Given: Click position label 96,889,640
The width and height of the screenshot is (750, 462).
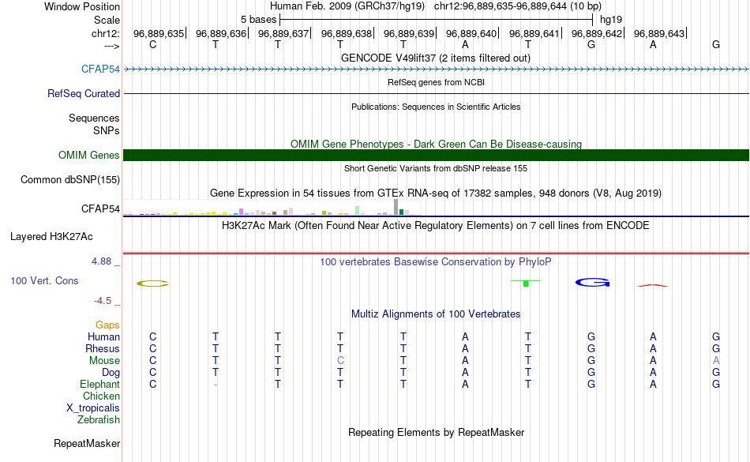Looking at the screenshot, I should click(x=471, y=33).
